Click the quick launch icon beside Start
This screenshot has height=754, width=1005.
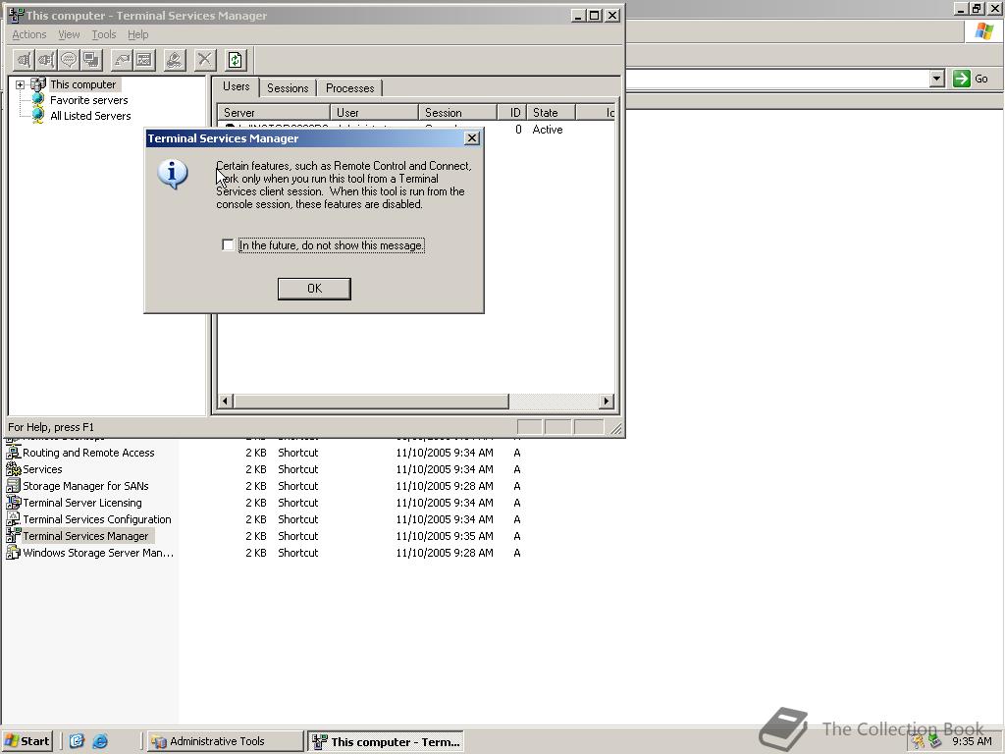[x=77, y=741]
